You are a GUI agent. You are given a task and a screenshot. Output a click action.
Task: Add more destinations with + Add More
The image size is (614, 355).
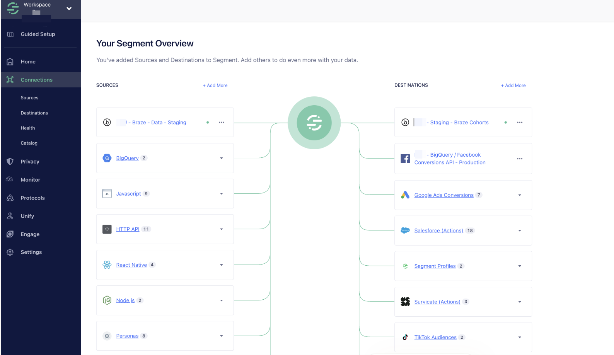point(513,85)
